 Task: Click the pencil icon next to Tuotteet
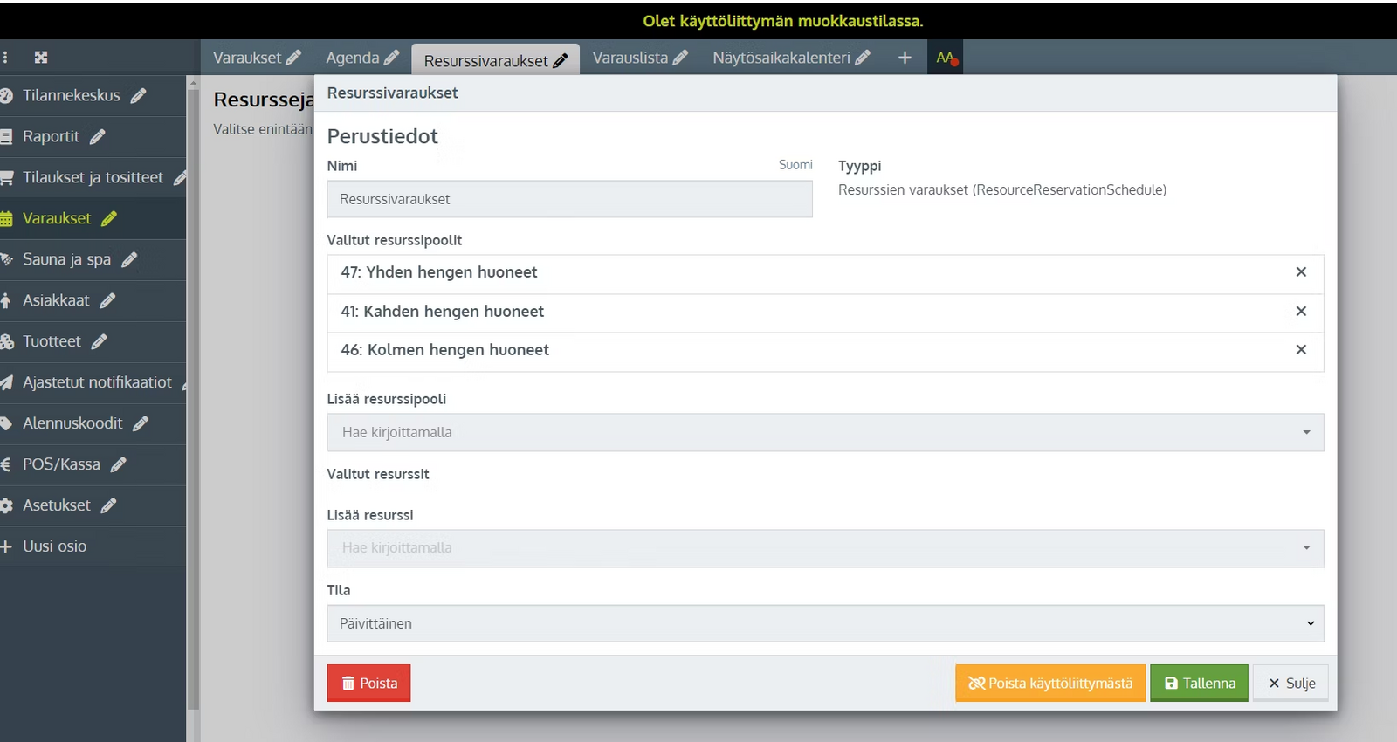coord(99,342)
